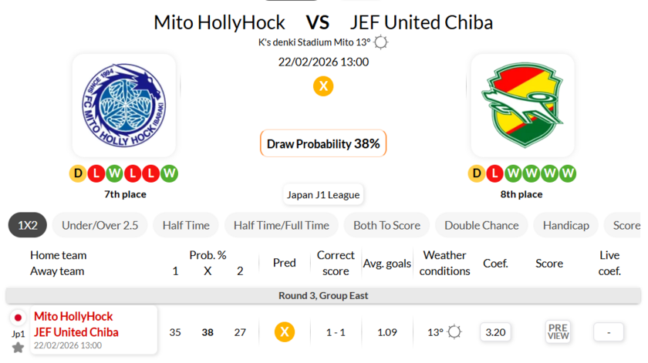Click Mito HollyHock team name link in row
Viewport: 648px width, 363px height.
(x=73, y=317)
